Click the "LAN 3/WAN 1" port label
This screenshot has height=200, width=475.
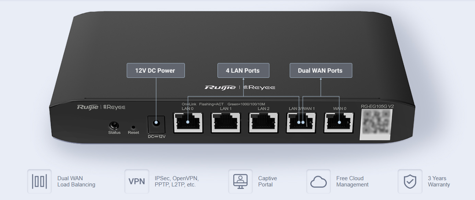click(x=302, y=109)
